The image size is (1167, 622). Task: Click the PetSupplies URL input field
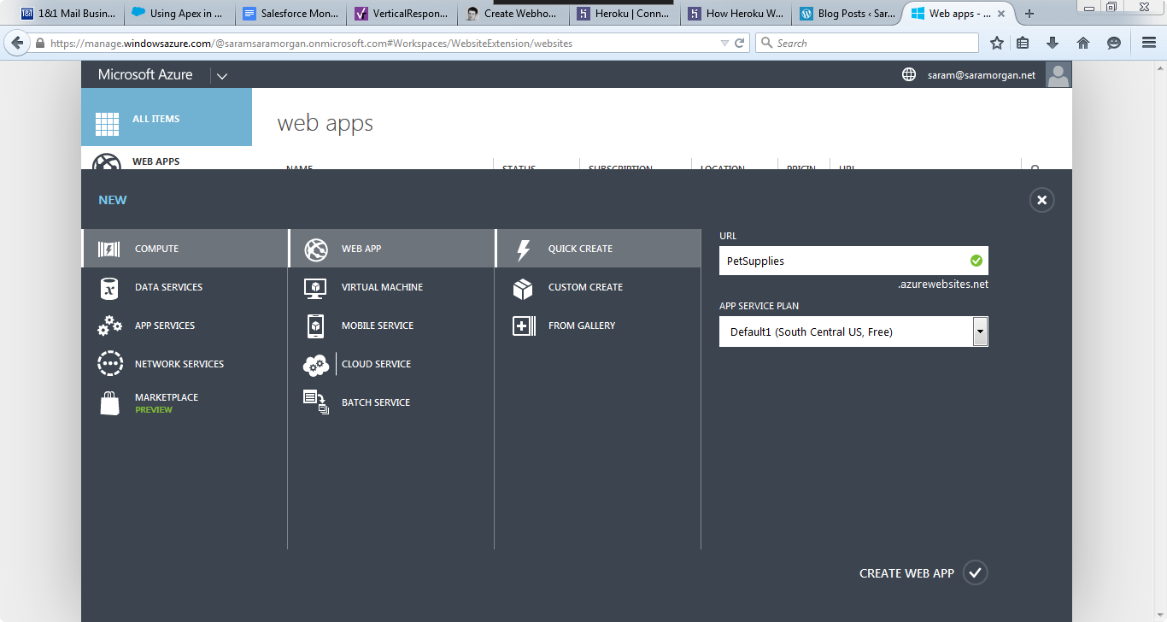(842, 261)
